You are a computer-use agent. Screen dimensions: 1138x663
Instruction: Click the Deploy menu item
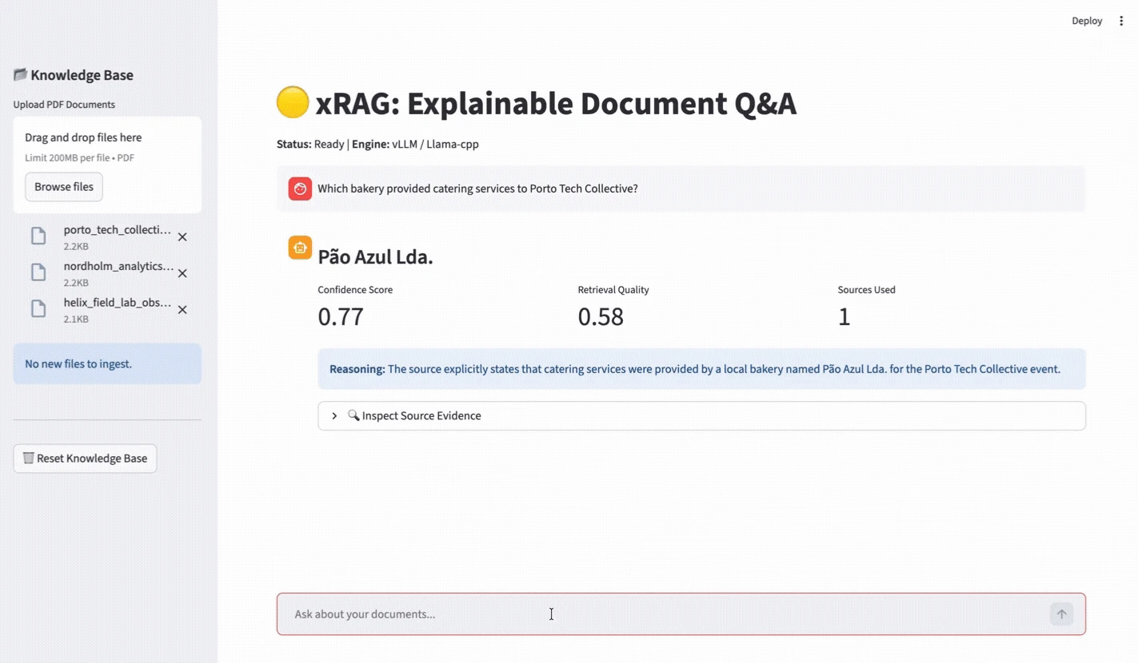pos(1087,20)
